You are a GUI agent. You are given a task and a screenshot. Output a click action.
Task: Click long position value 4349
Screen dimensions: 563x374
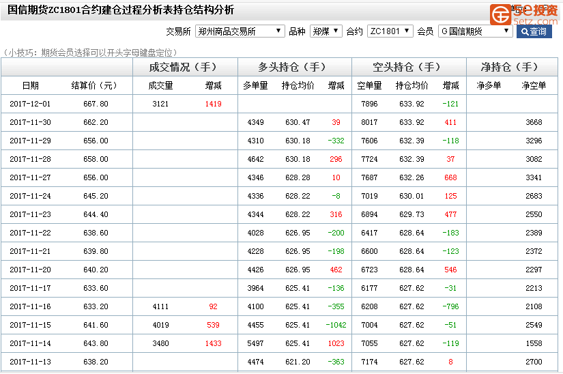pyautogui.click(x=255, y=122)
